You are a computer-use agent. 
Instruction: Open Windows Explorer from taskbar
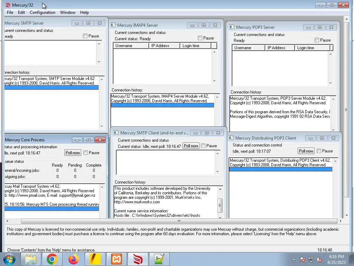pos(31,259)
